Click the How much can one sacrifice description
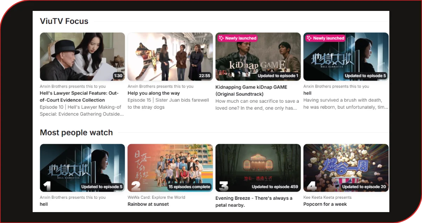 click(257, 104)
